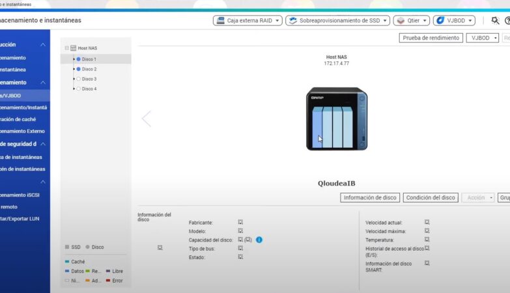Select Disco 2 blue status circle
Image resolution: width=510 pixels, height=293 pixels.
pyautogui.click(x=78, y=69)
